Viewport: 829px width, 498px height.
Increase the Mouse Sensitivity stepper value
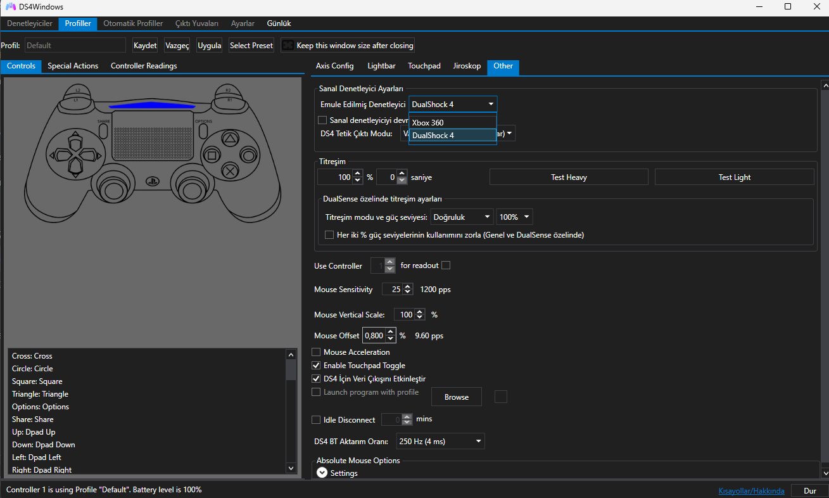408,286
